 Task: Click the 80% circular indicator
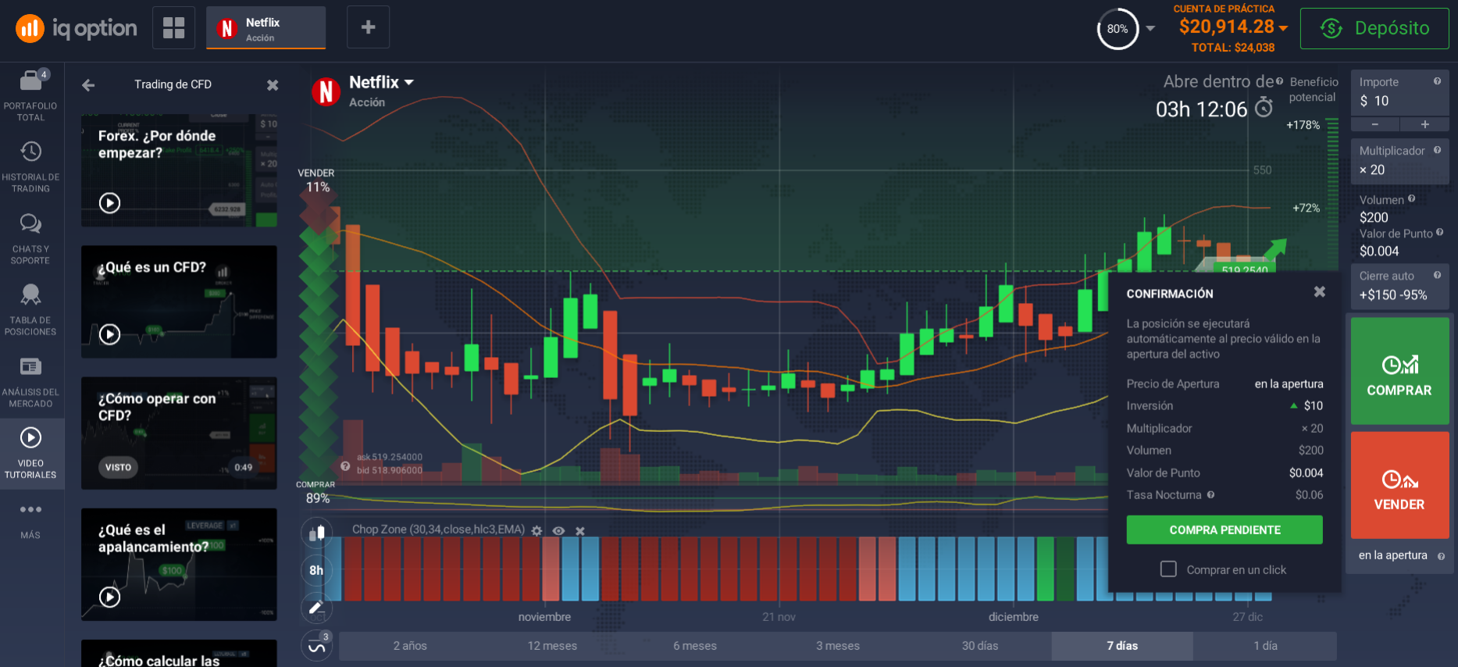(1118, 29)
